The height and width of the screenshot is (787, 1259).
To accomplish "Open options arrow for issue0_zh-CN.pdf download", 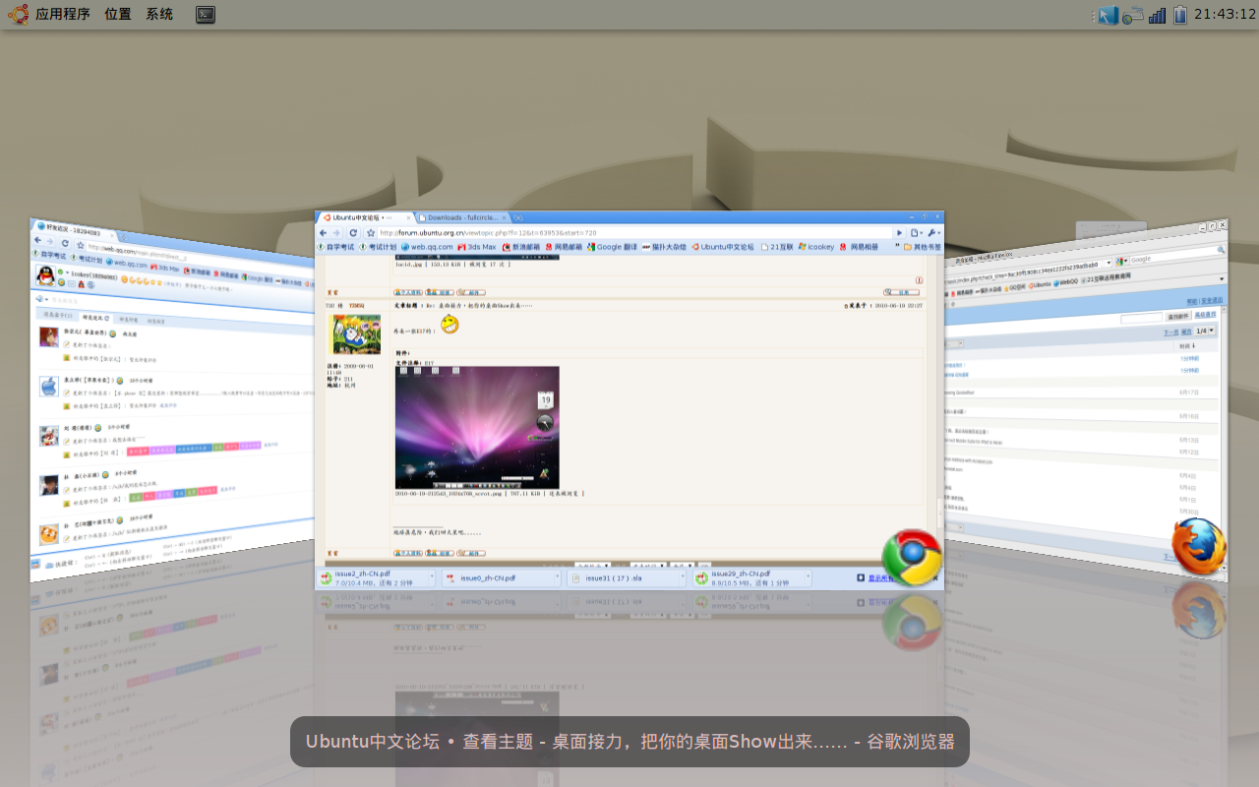I will point(558,577).
